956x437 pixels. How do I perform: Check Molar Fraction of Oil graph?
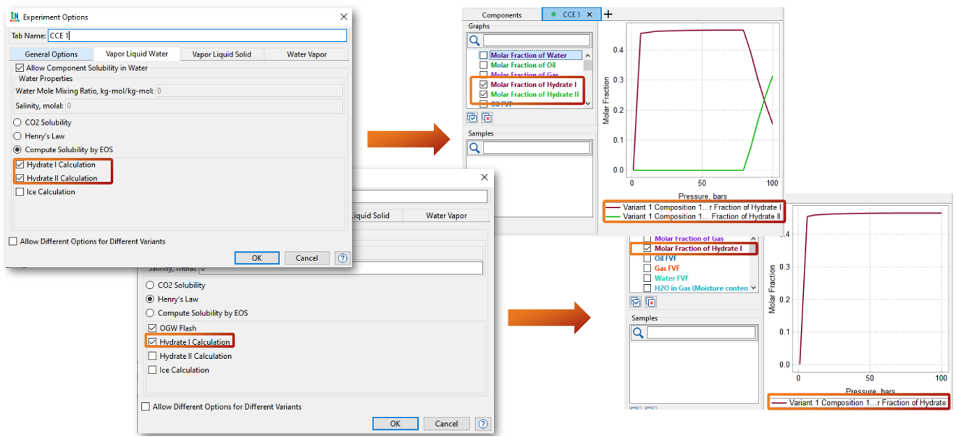(x=483, y=65)
